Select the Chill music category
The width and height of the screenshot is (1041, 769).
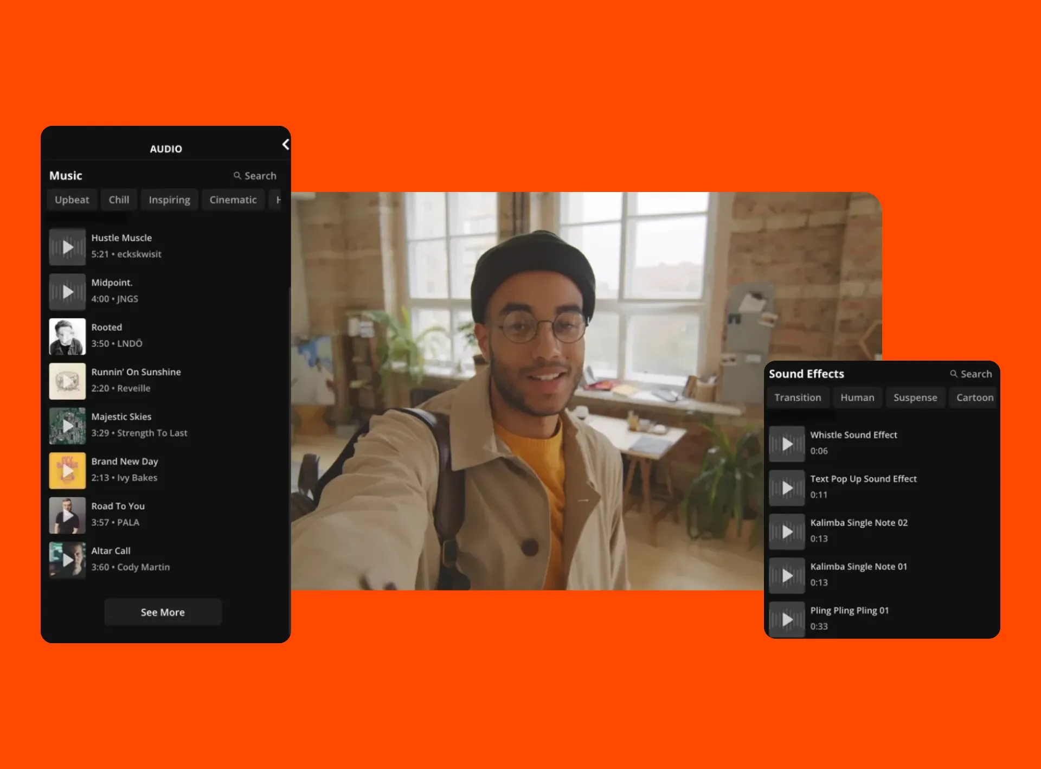(119, 200)
